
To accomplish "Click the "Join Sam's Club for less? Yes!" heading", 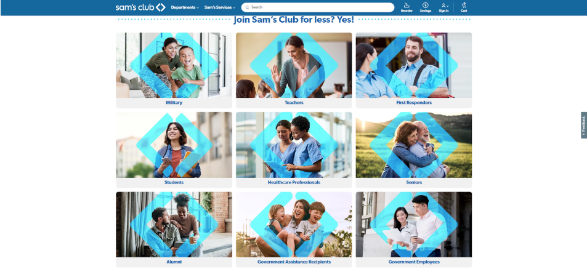I will click(294, 20).
